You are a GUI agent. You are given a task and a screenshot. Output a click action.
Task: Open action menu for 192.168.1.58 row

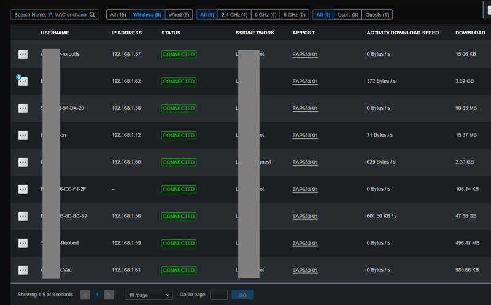[23, 109]
